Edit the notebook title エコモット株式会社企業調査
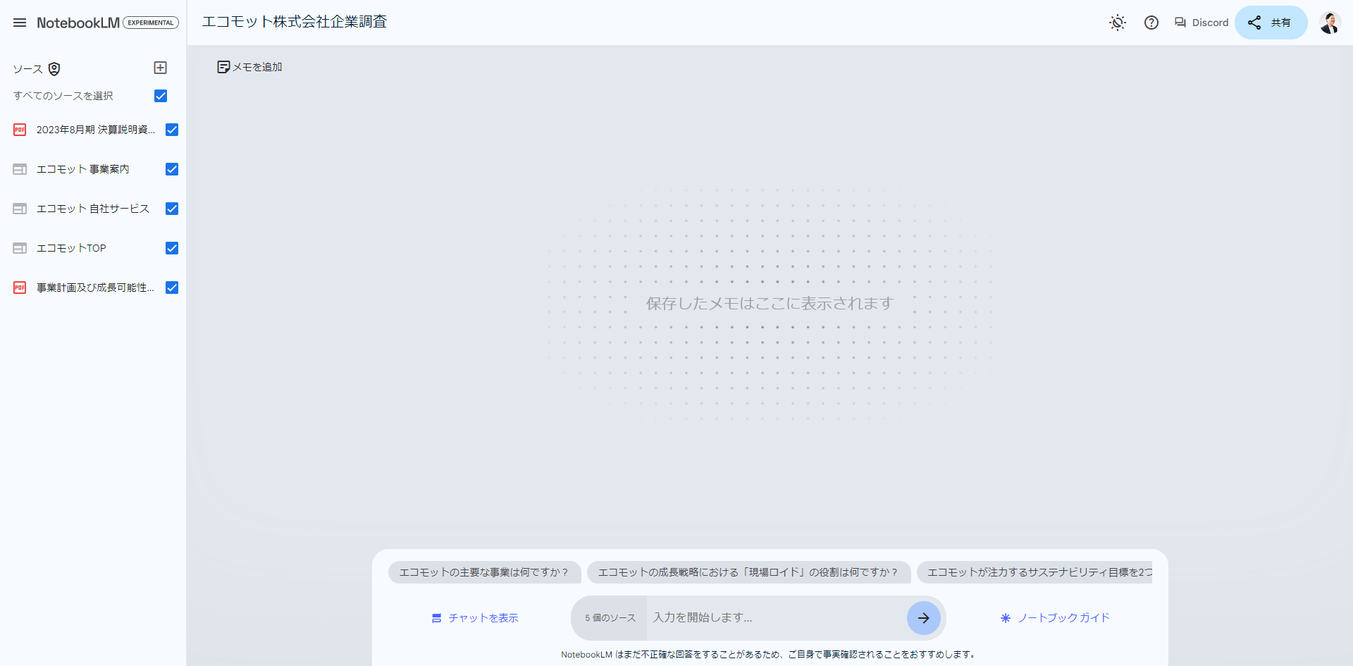Image resolution: width=1353 pixels, height=666 pixels. (x=295, y=22)
